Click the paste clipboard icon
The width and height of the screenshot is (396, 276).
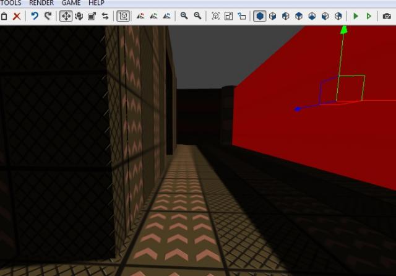coord(4,16)
